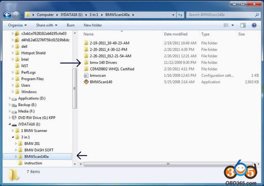Select the 2-20-2011_4-30-12-PM folder icon

coord(86,49)
